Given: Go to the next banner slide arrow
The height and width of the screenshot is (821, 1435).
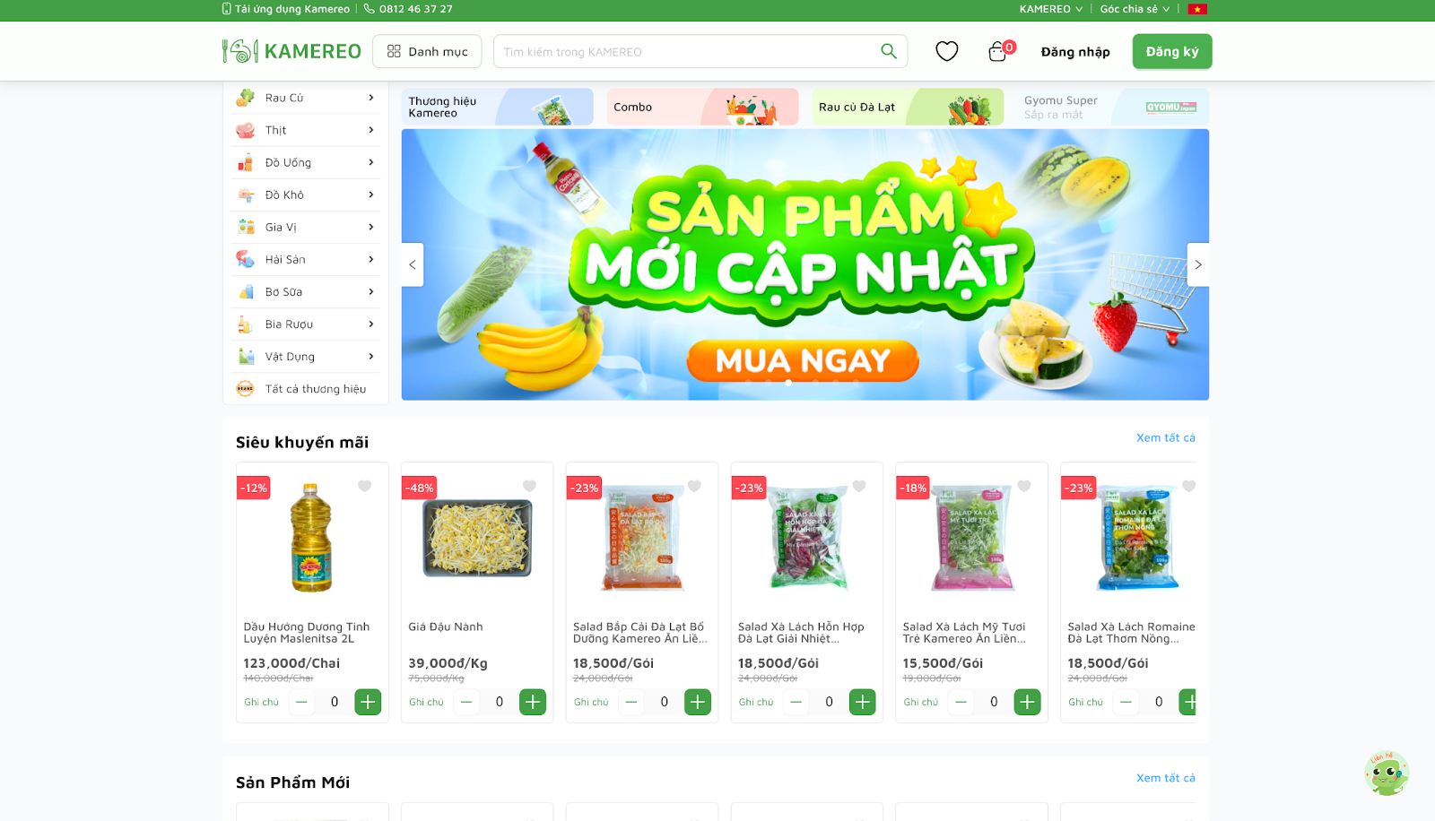Looking at the screenshot, I should [1198, 264].
